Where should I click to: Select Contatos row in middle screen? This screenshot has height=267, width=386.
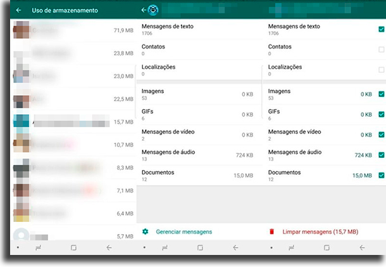click(199, 49)
